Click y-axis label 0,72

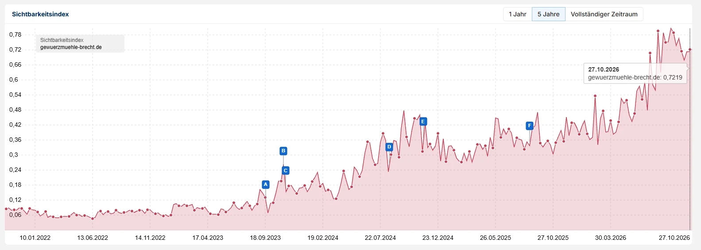pyautogui.click(x=15, y=49)
